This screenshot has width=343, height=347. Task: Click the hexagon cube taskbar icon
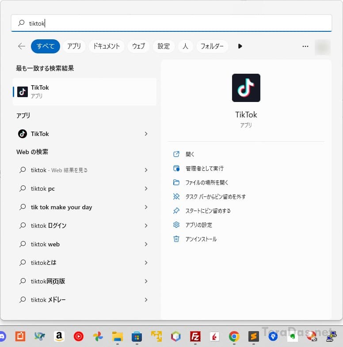(176, 336)
